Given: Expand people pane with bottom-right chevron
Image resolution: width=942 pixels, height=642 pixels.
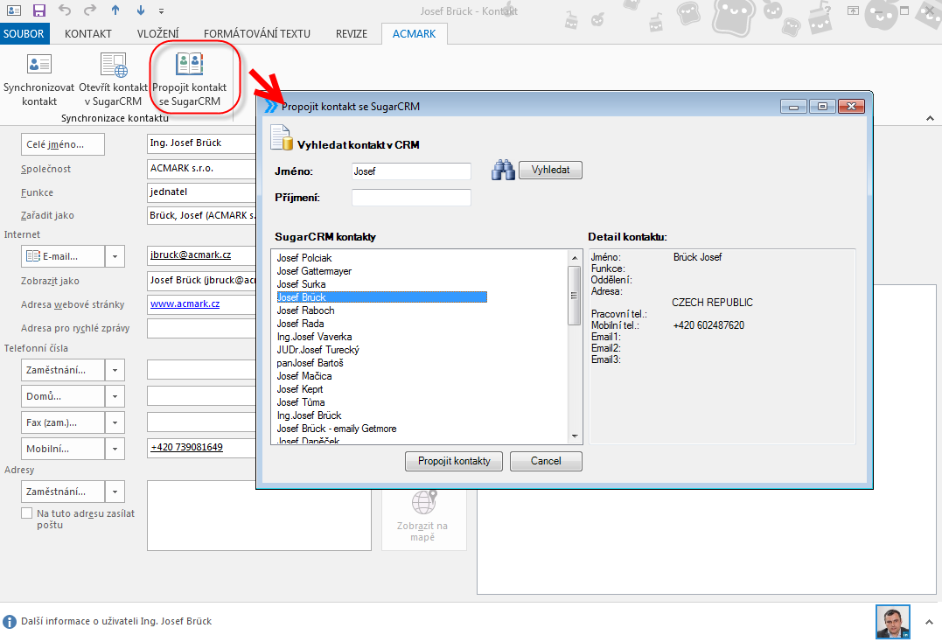Looking at the screenshot, I should pos(929,622).
